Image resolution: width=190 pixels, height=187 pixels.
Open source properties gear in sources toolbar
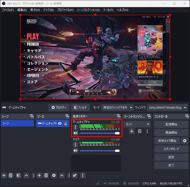click(54, 175)
